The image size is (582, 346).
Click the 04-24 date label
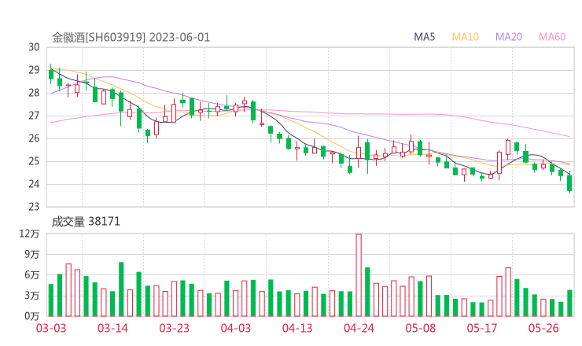point(359,328)
